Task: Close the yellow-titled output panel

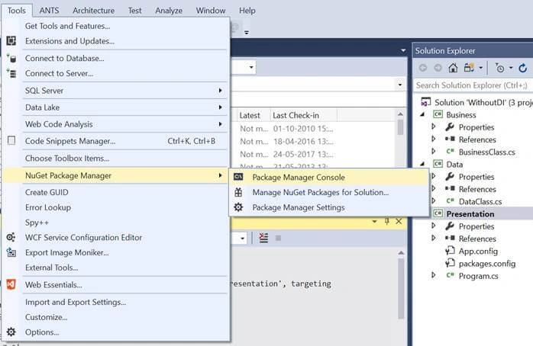Action: click(399, 222)
